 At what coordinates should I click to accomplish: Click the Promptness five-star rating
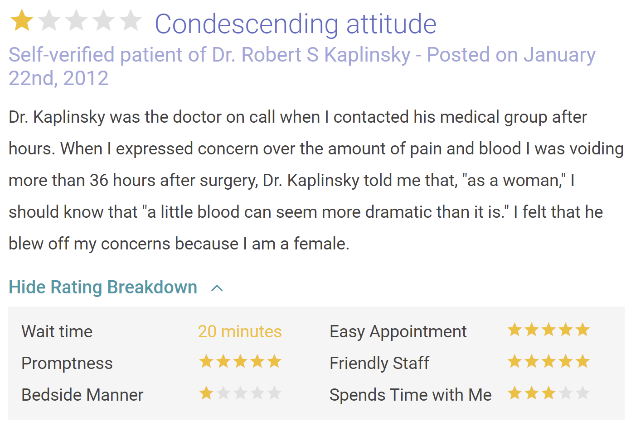240,362
